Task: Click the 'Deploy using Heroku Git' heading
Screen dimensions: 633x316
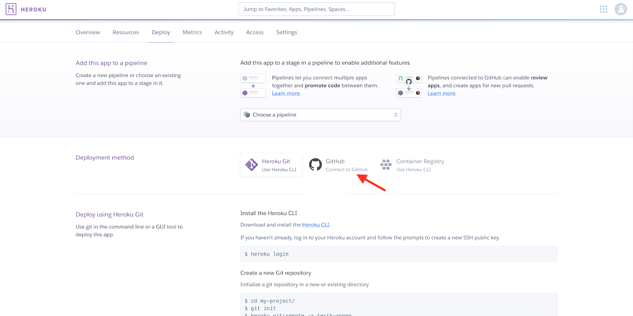Action: point(110,215)
